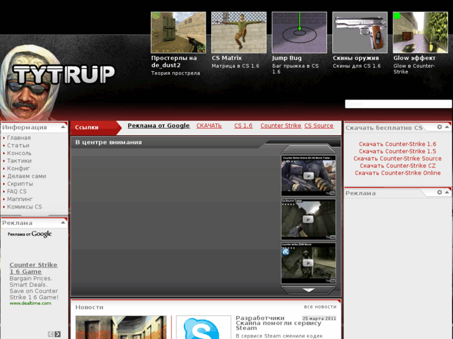
Task: Open the Jump Bug title link
Action: pyautogui.click(x=287, y=58)
